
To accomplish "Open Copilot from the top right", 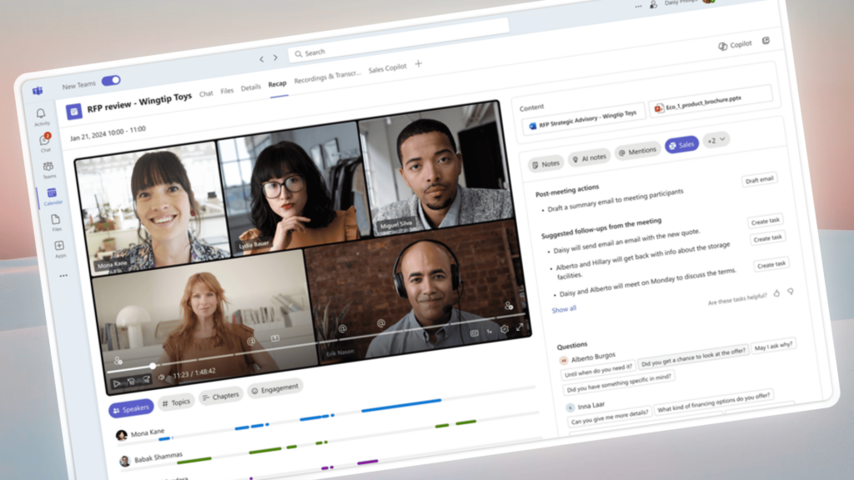I will click(735, 45).
